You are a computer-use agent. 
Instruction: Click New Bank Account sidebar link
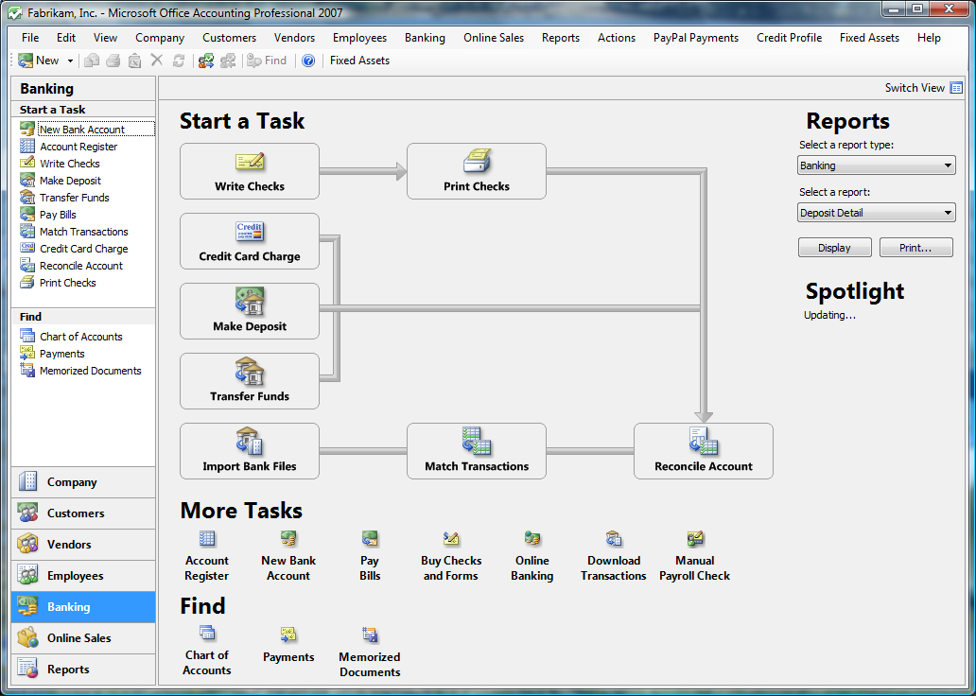(x=82, y=130)
